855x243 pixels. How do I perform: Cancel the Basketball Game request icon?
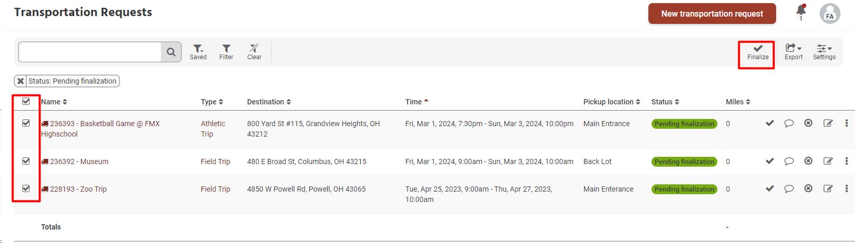808,124
